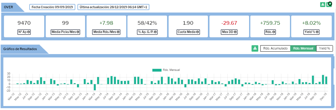Screen dimensions: 336x110
Task: Select the +7.98 monthly average value
Action: pyautogui.click(x=106, y=23)
